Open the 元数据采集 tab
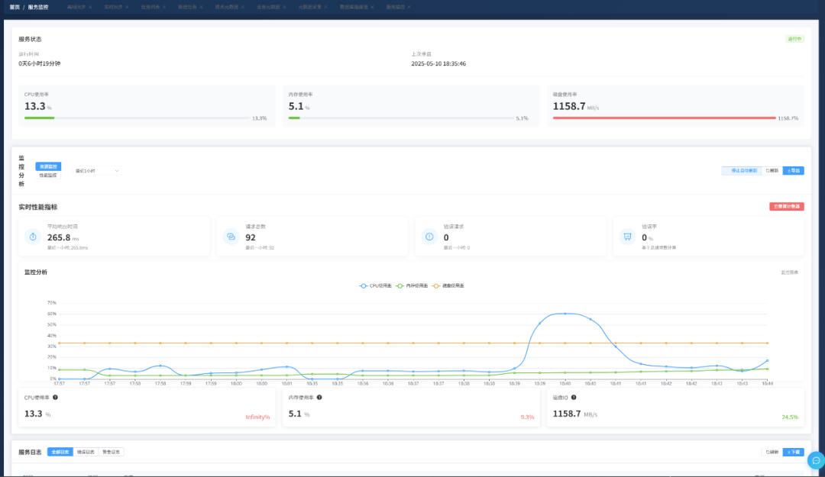This screenshot has height=477, width=825. pyautogui.click(x=310, y=8)
